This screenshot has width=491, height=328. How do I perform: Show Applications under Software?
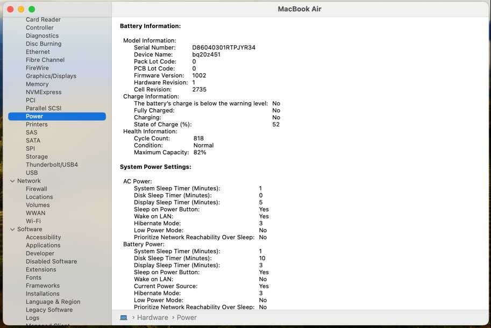pyautogui.click(x=43, y=245)
